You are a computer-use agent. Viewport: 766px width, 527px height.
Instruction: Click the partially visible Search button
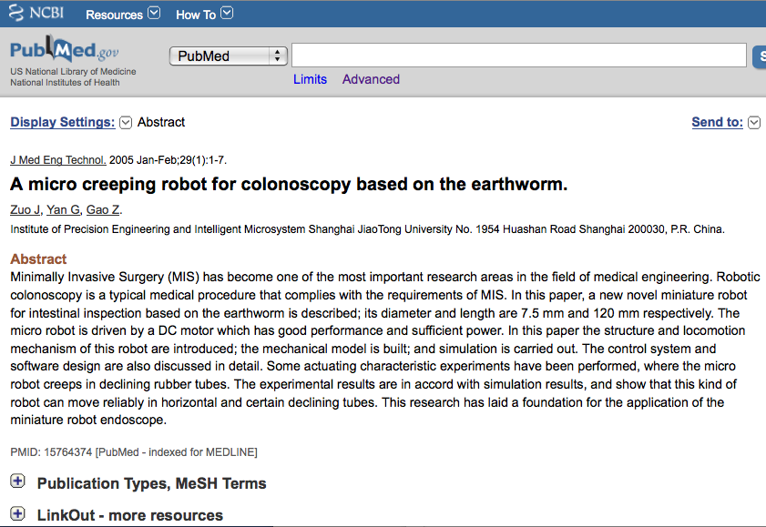[760, 56]
